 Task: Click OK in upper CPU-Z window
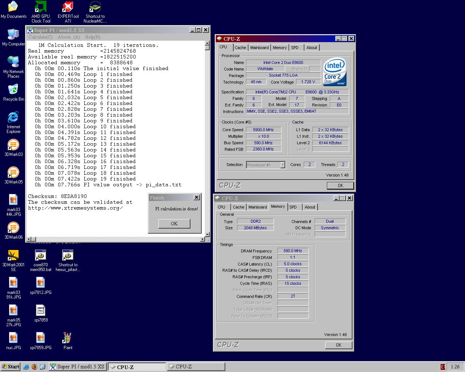pyautogui.click(x=340, y=185)
